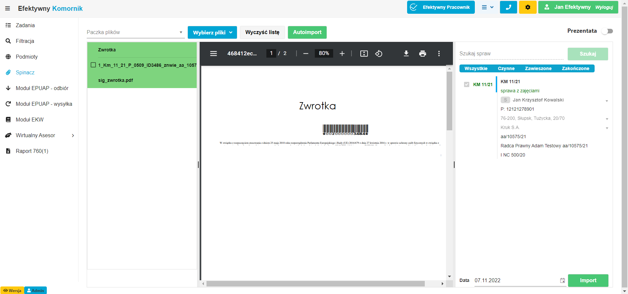Click PDF page number field
This screenshot has width=628, height=294.
click(271, 53)
